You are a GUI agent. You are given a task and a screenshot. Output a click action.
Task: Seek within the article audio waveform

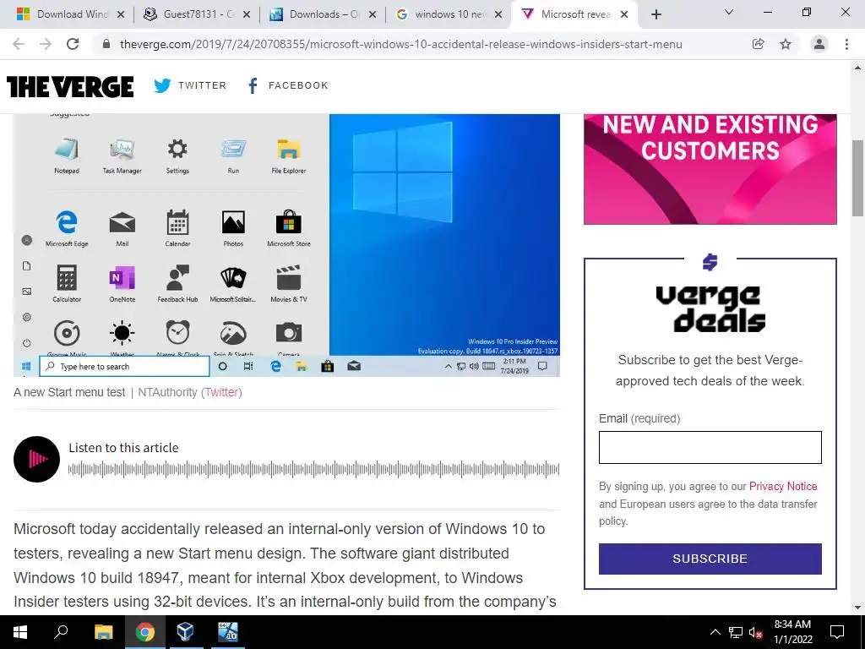[x=314, y=470]
